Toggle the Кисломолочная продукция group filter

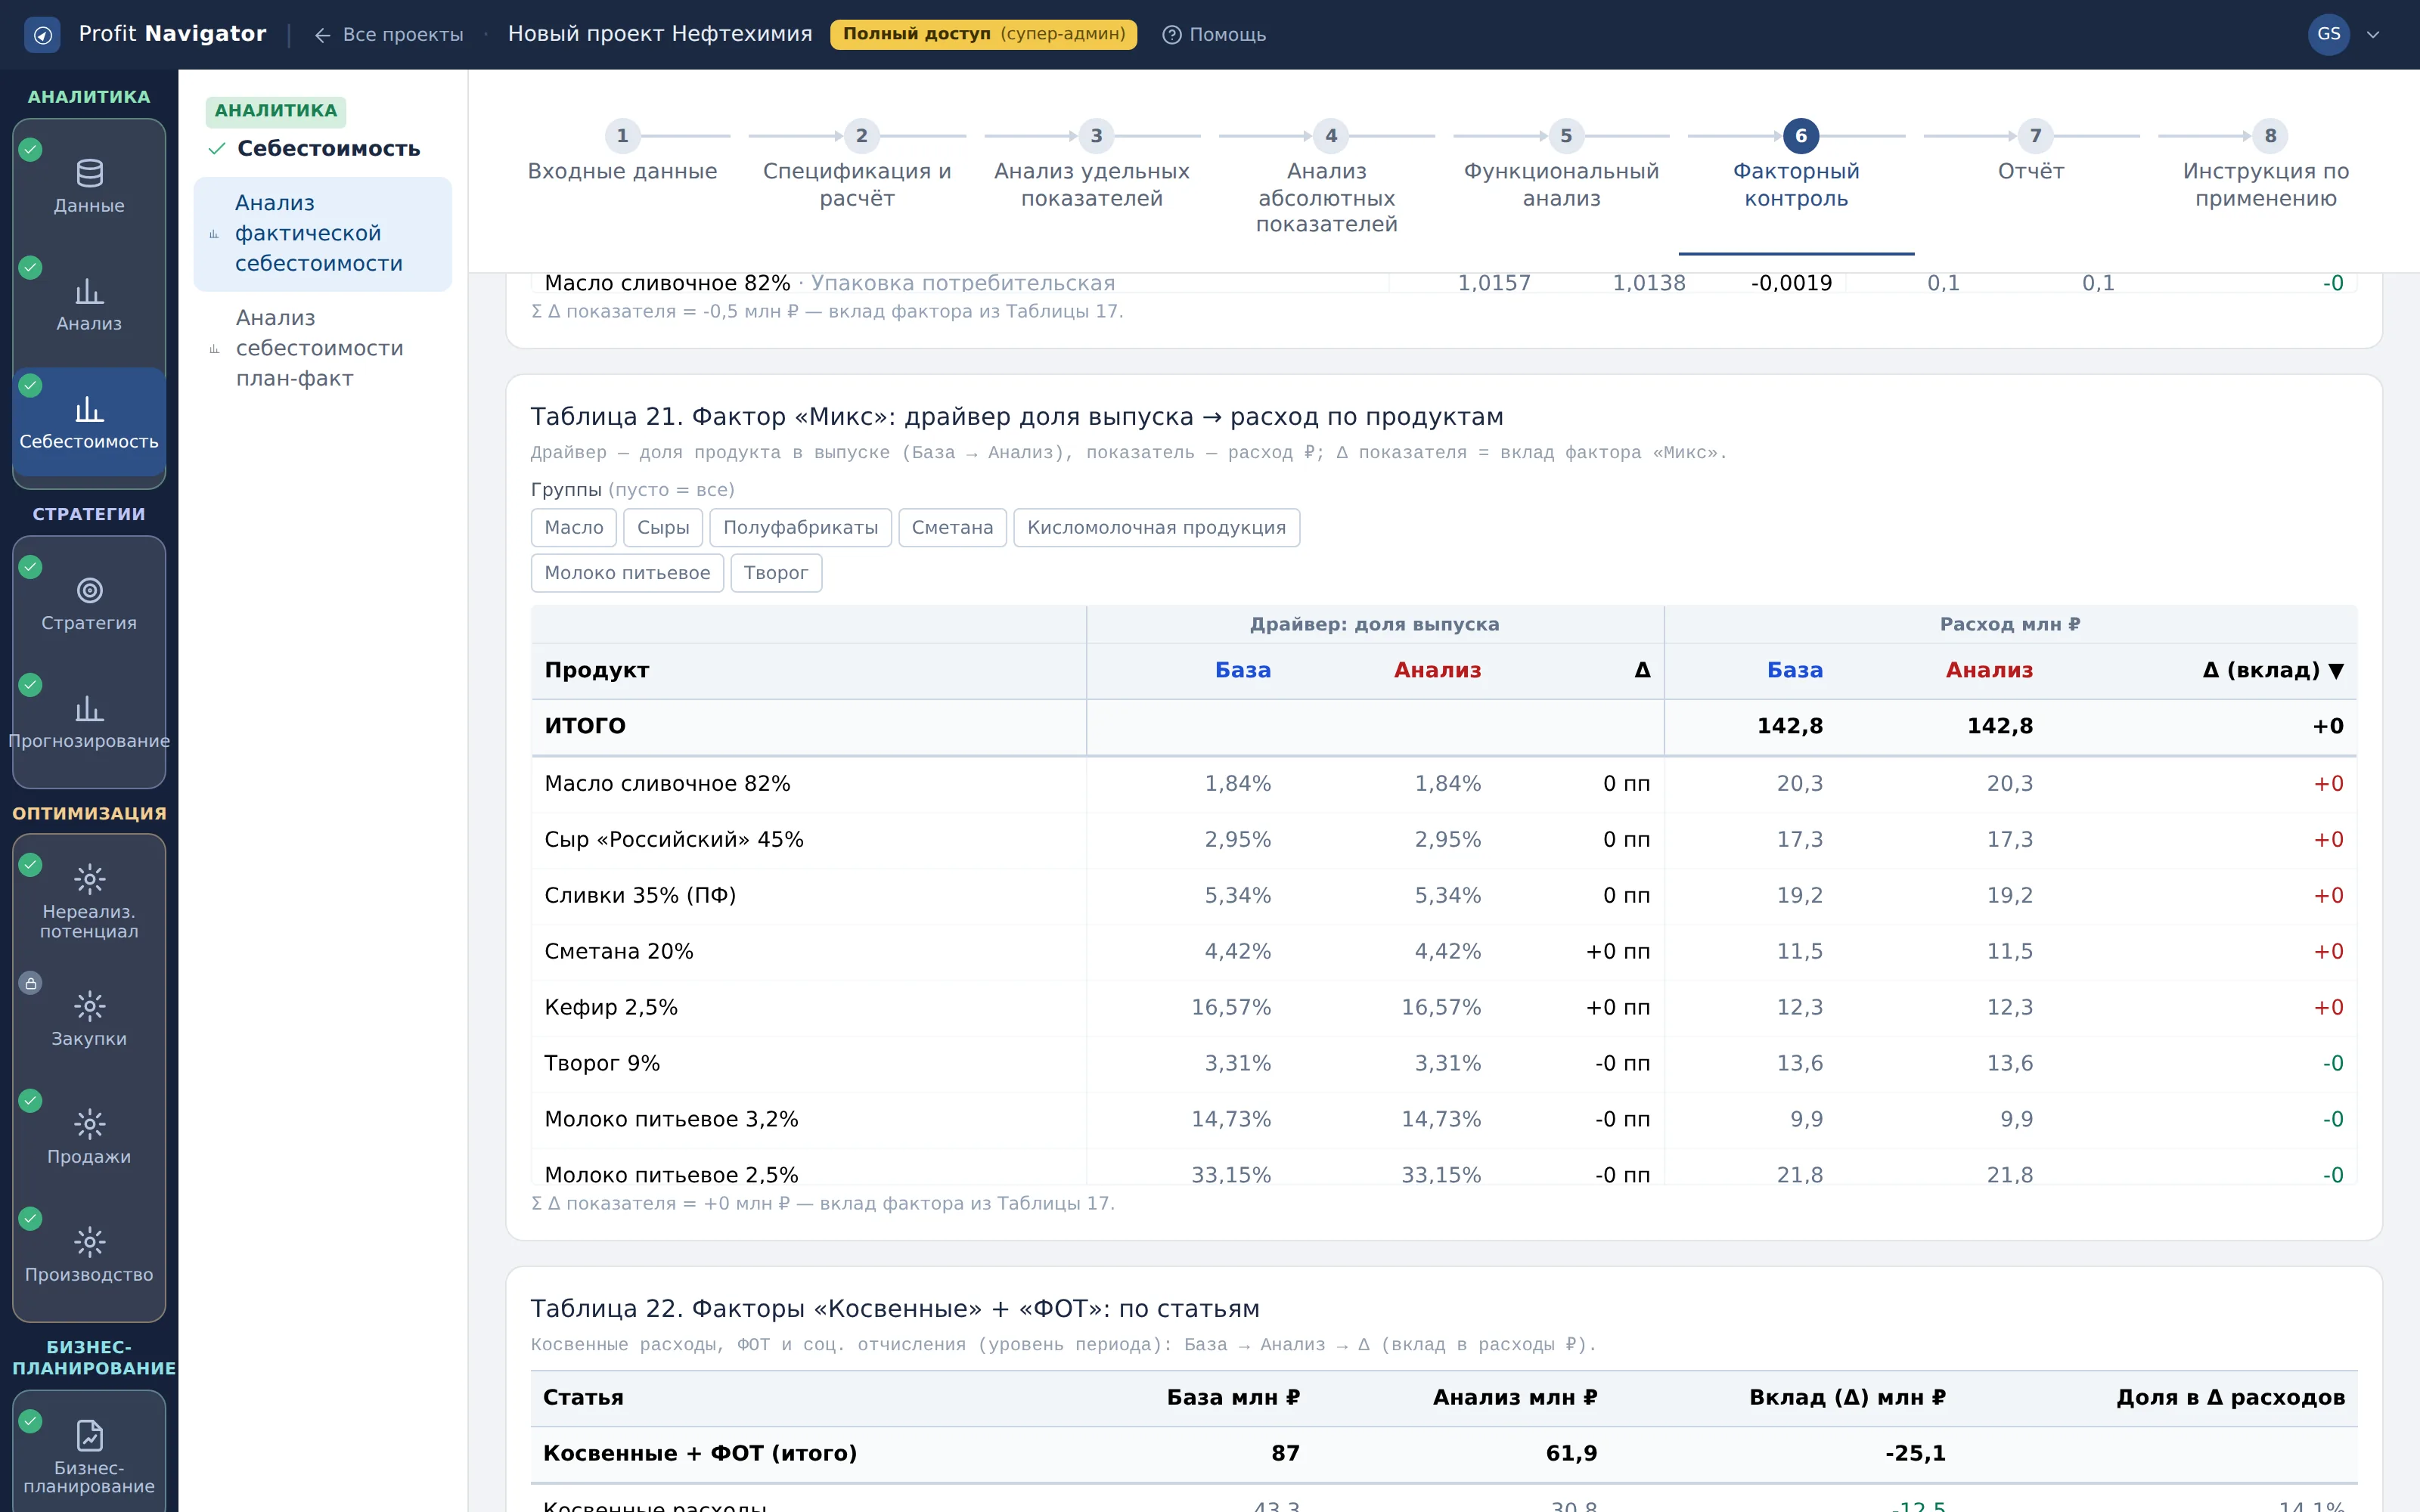pos(1156,528)
